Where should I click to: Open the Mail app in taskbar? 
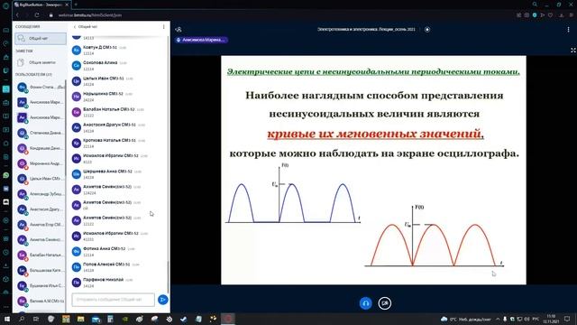click(96, 319)
